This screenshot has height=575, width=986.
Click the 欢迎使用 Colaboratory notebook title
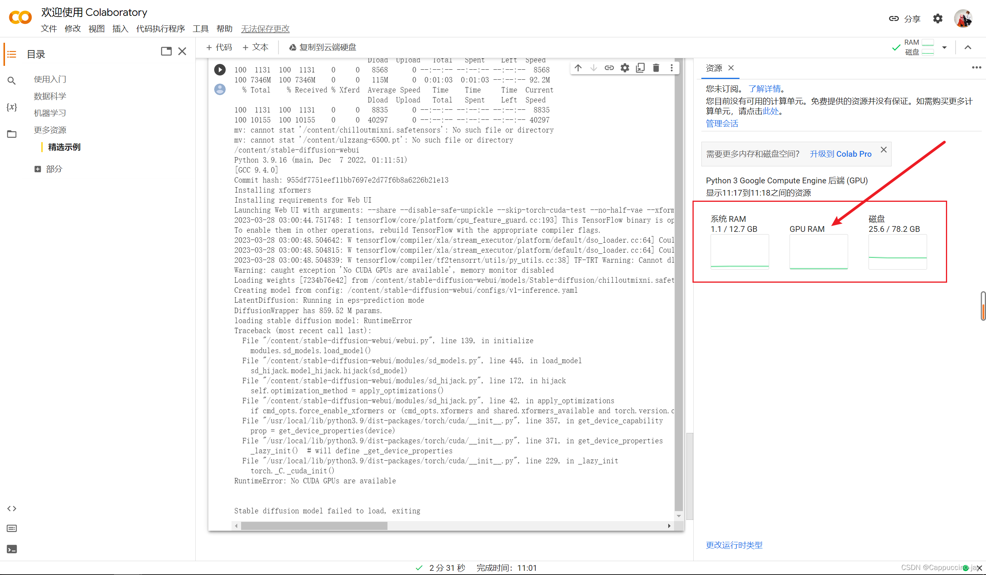[94, 12]
